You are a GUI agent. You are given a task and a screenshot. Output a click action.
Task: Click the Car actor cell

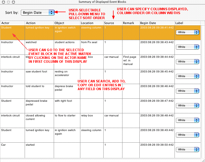(12, 150)
